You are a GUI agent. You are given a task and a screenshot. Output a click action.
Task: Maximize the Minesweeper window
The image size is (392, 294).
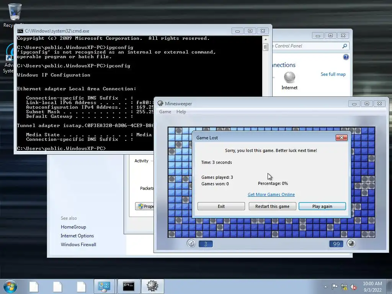pyautogui.click(x=367, y=103)
